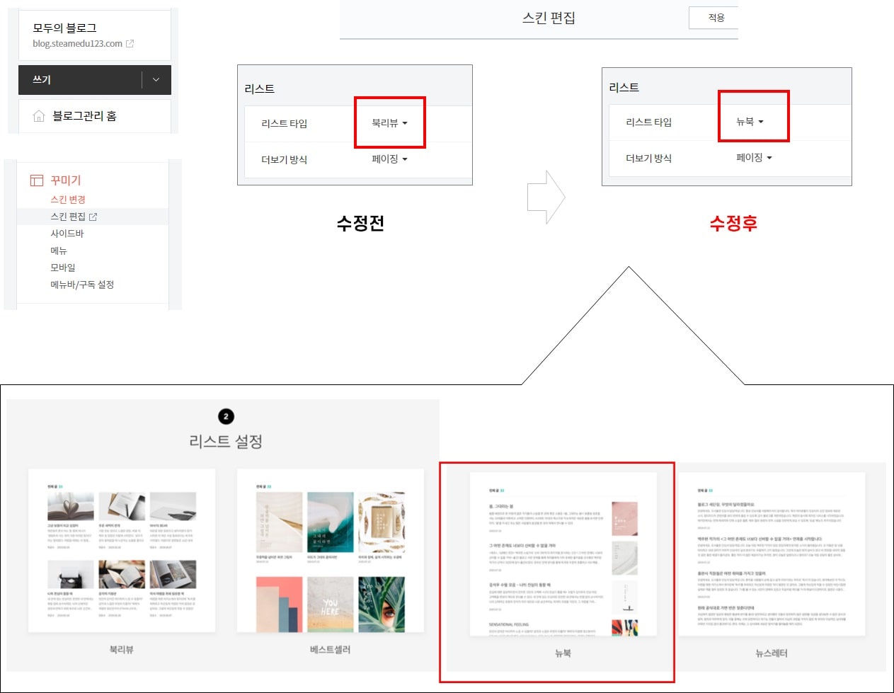This screenshot has height=693, width=894.
Task: Open the 사이드바 menu item
Action: [66, 233]
